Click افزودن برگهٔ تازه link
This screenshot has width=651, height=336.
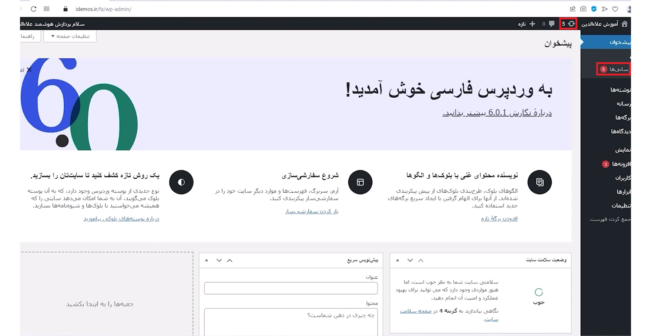point(499,219)
